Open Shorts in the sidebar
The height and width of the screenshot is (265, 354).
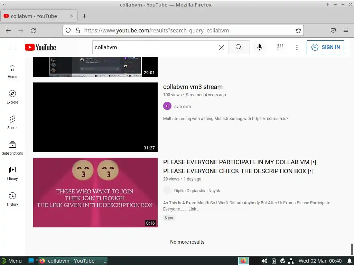point(12,122)
